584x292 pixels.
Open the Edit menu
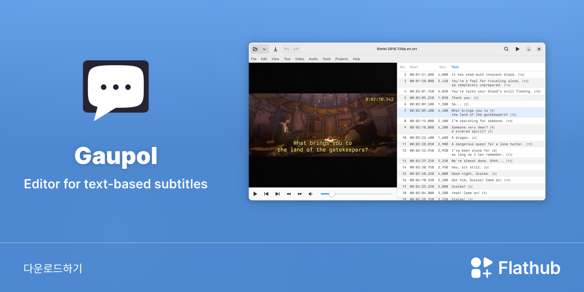[264, 59]
